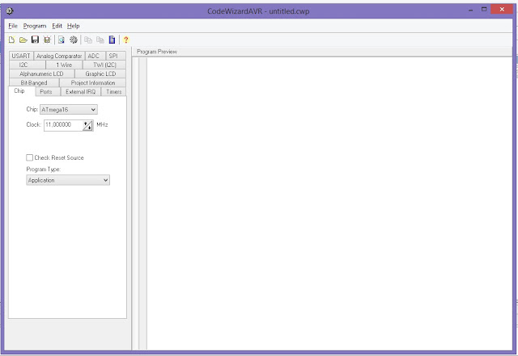This screenshot has height=356, width=518.
Task: Expand the Program Type Application dropdown
Action: 68,180
